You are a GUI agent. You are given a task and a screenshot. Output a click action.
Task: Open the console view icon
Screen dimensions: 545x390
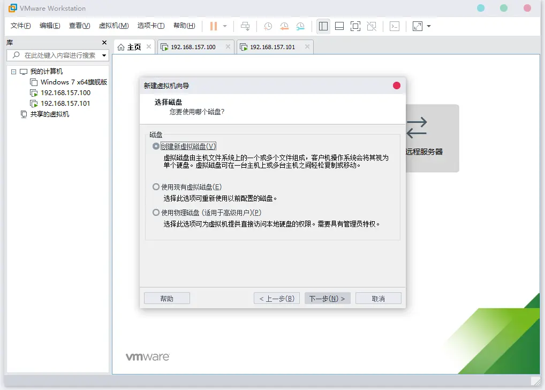[395, 26]
